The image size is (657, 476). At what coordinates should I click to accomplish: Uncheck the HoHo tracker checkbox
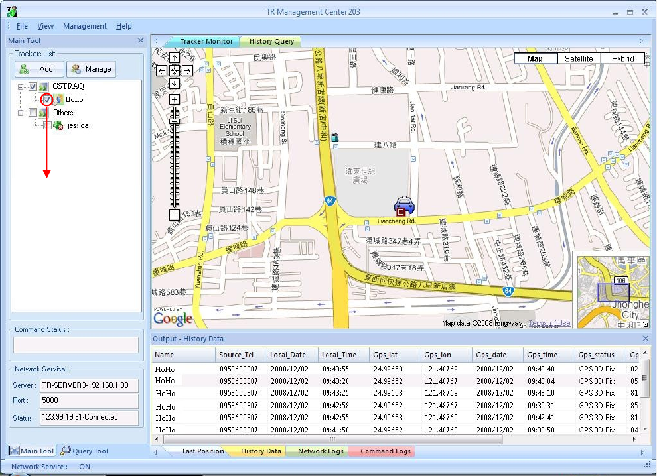[47, 99]
